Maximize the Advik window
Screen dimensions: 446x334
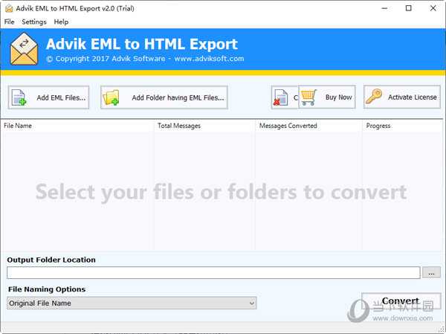[408, 8]
